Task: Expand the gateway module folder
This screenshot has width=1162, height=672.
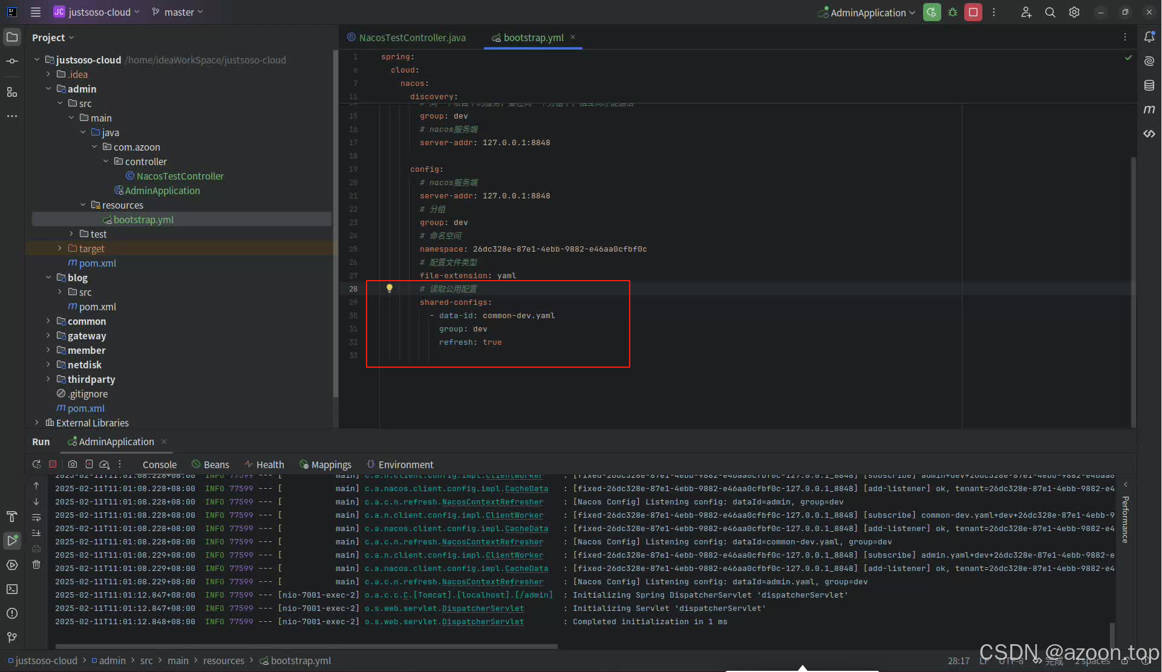Action: (48, 336)
